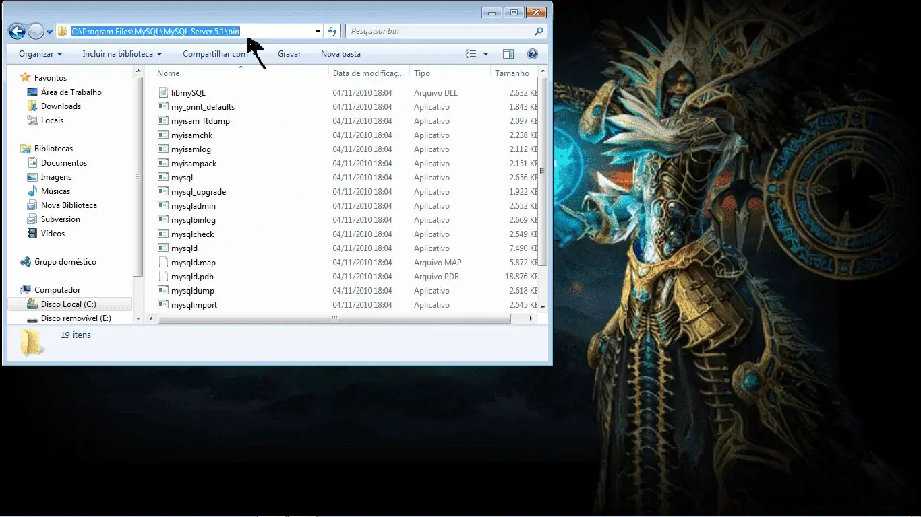Click the 18.876 KB size cell
Viewport: 921px width, 517px height.
(521, 277)
